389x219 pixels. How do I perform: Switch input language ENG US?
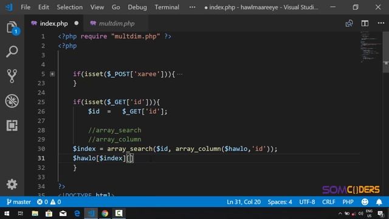coord(369,214)
